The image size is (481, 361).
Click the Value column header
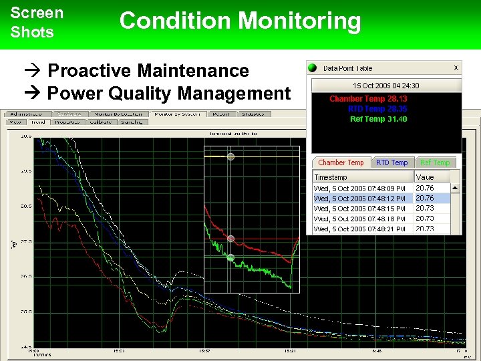(x=432, y=176)
